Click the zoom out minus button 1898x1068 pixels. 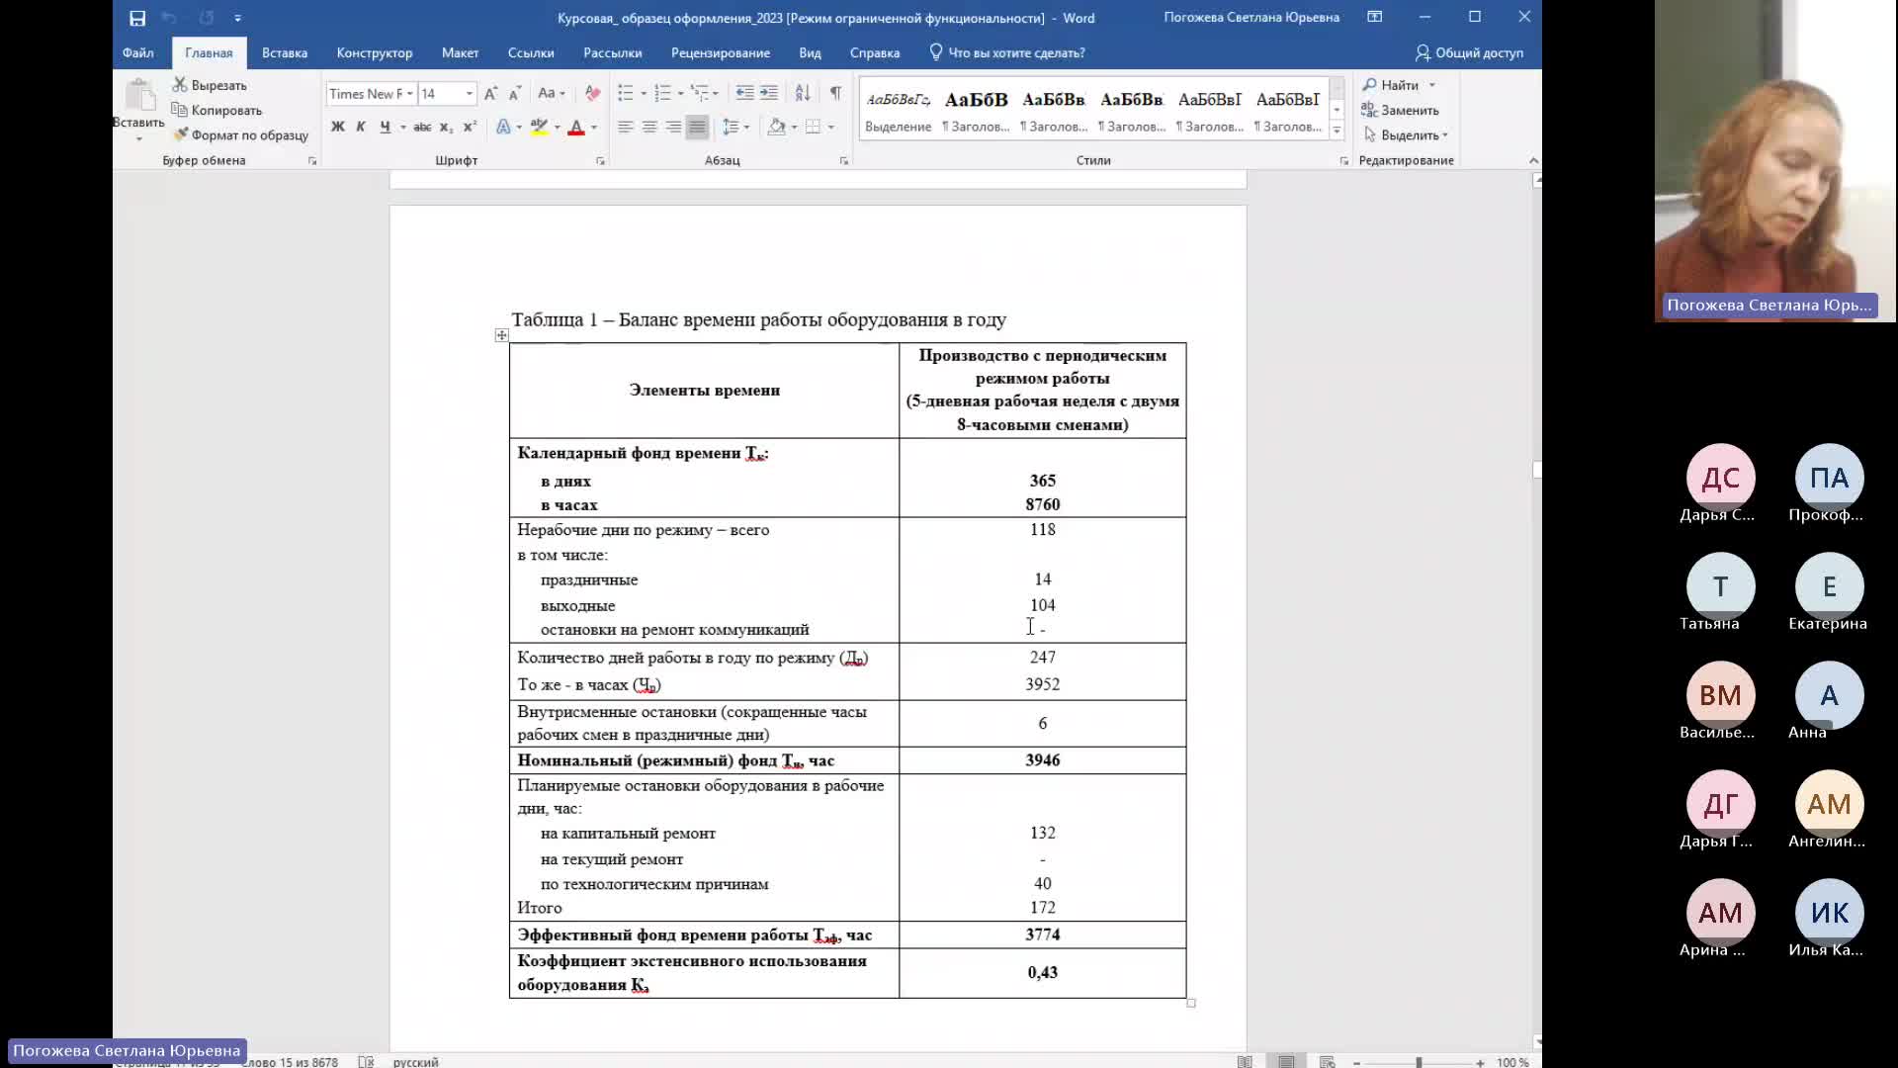[1357, 1062]
